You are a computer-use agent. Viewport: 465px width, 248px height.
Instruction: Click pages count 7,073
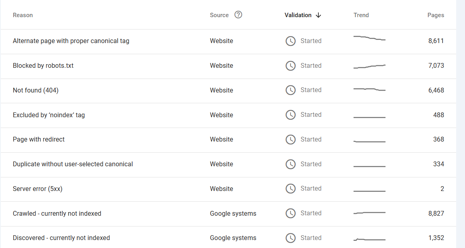point(436,66)
